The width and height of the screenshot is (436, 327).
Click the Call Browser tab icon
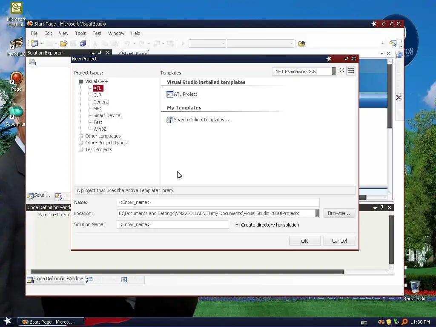[89, 279]
